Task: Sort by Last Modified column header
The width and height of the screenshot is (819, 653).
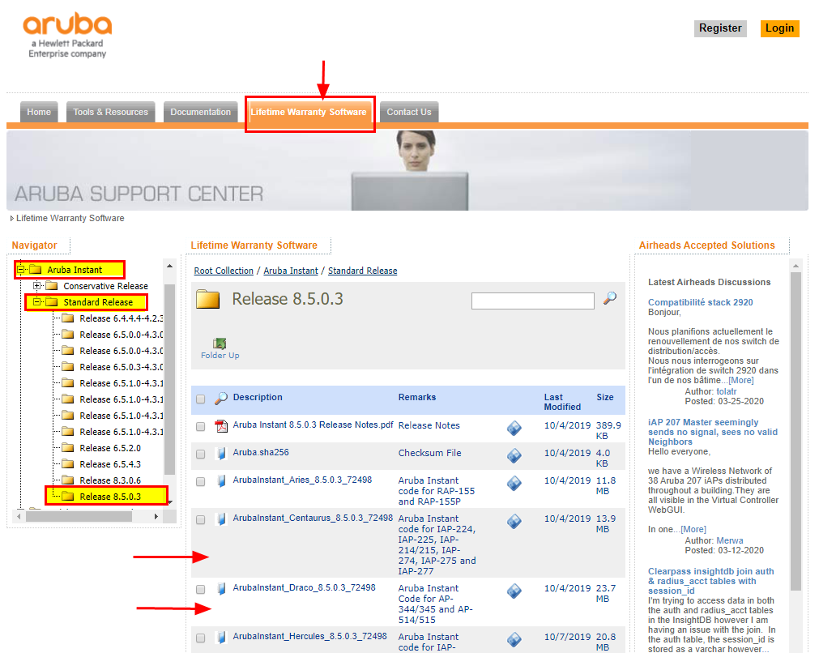Action: (x=562, y=402)
